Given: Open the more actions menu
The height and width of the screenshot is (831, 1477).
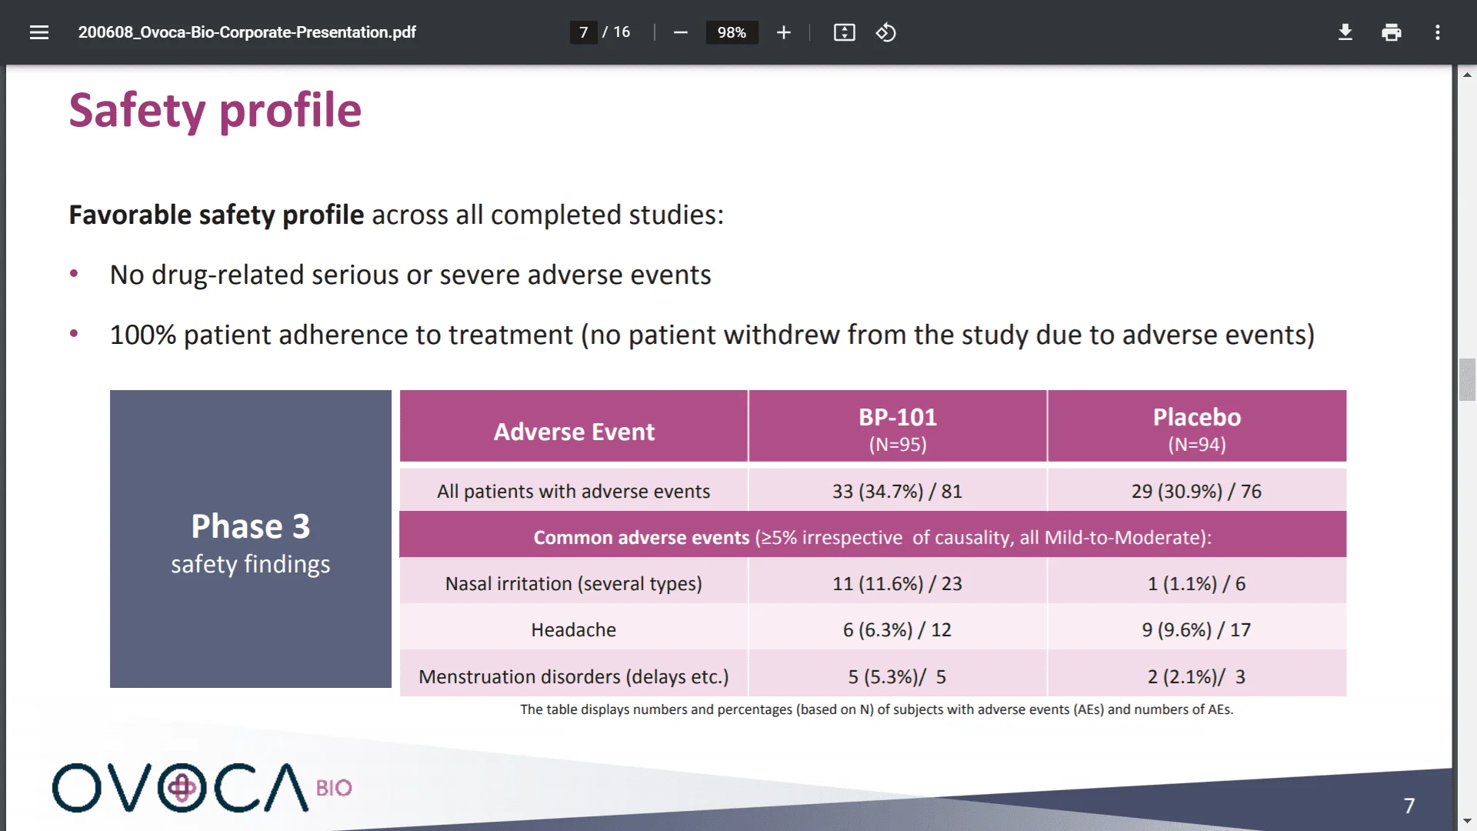Looking at the screenshot, I should click(x=1437, y=32).
